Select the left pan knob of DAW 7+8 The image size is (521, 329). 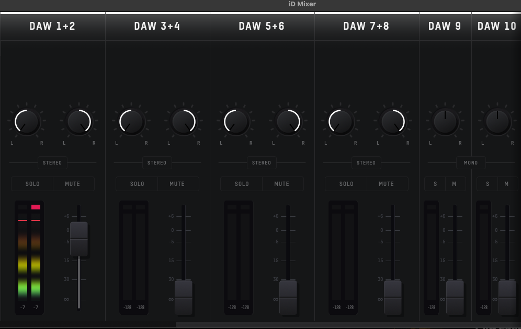coord(341,122)
